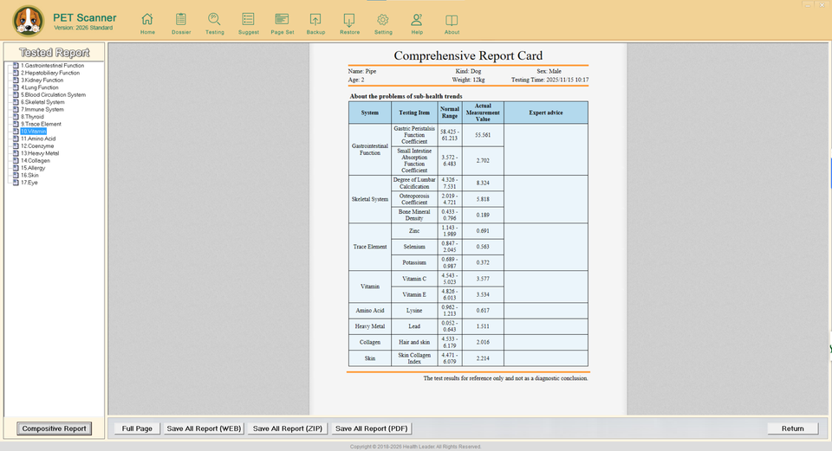Click the Vitamin E cell
This screenshot has height=451, width=832.
(414, 294)
